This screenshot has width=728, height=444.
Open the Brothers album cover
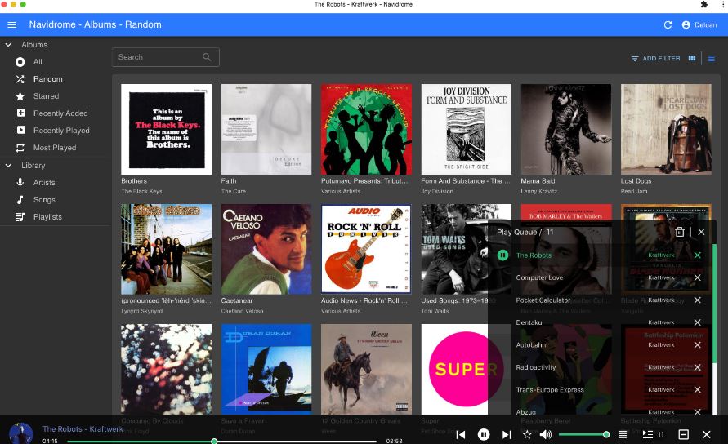pyautogui.click(x=166, y=129)
